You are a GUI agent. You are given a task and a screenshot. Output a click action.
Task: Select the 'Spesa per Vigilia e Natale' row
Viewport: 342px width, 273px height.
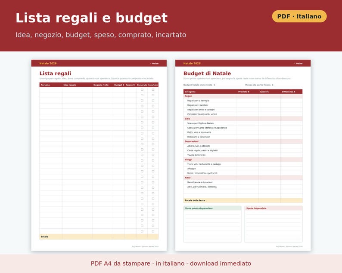[243, 123]
